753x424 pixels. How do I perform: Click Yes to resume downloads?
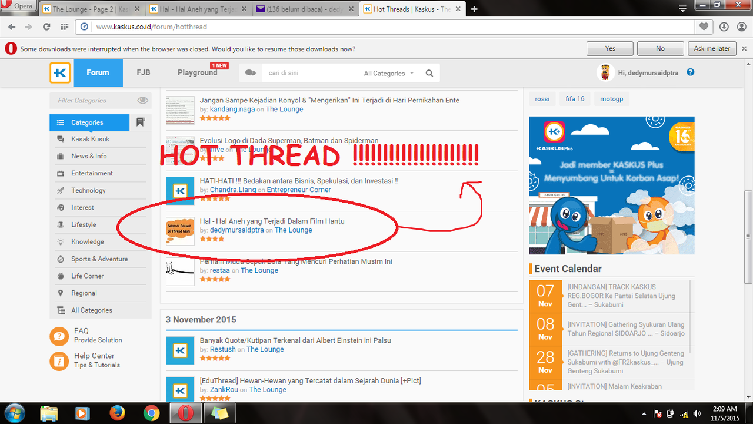pyautogui.click(x=610, y=48)
